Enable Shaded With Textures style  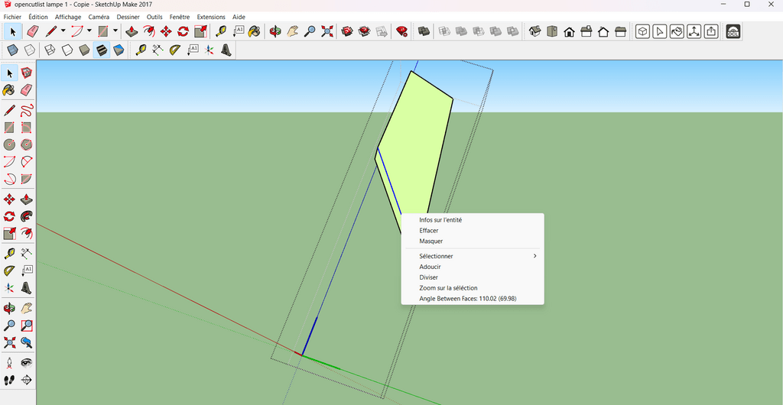pos(101,50)
